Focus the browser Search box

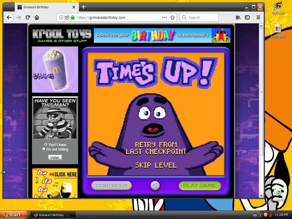(199, 17)
